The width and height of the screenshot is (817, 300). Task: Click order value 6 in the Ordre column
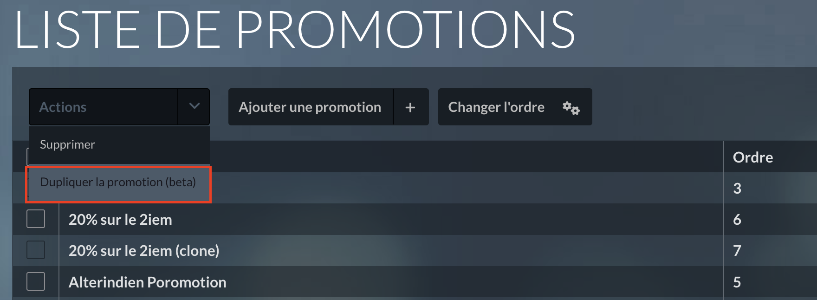(737, 220)
